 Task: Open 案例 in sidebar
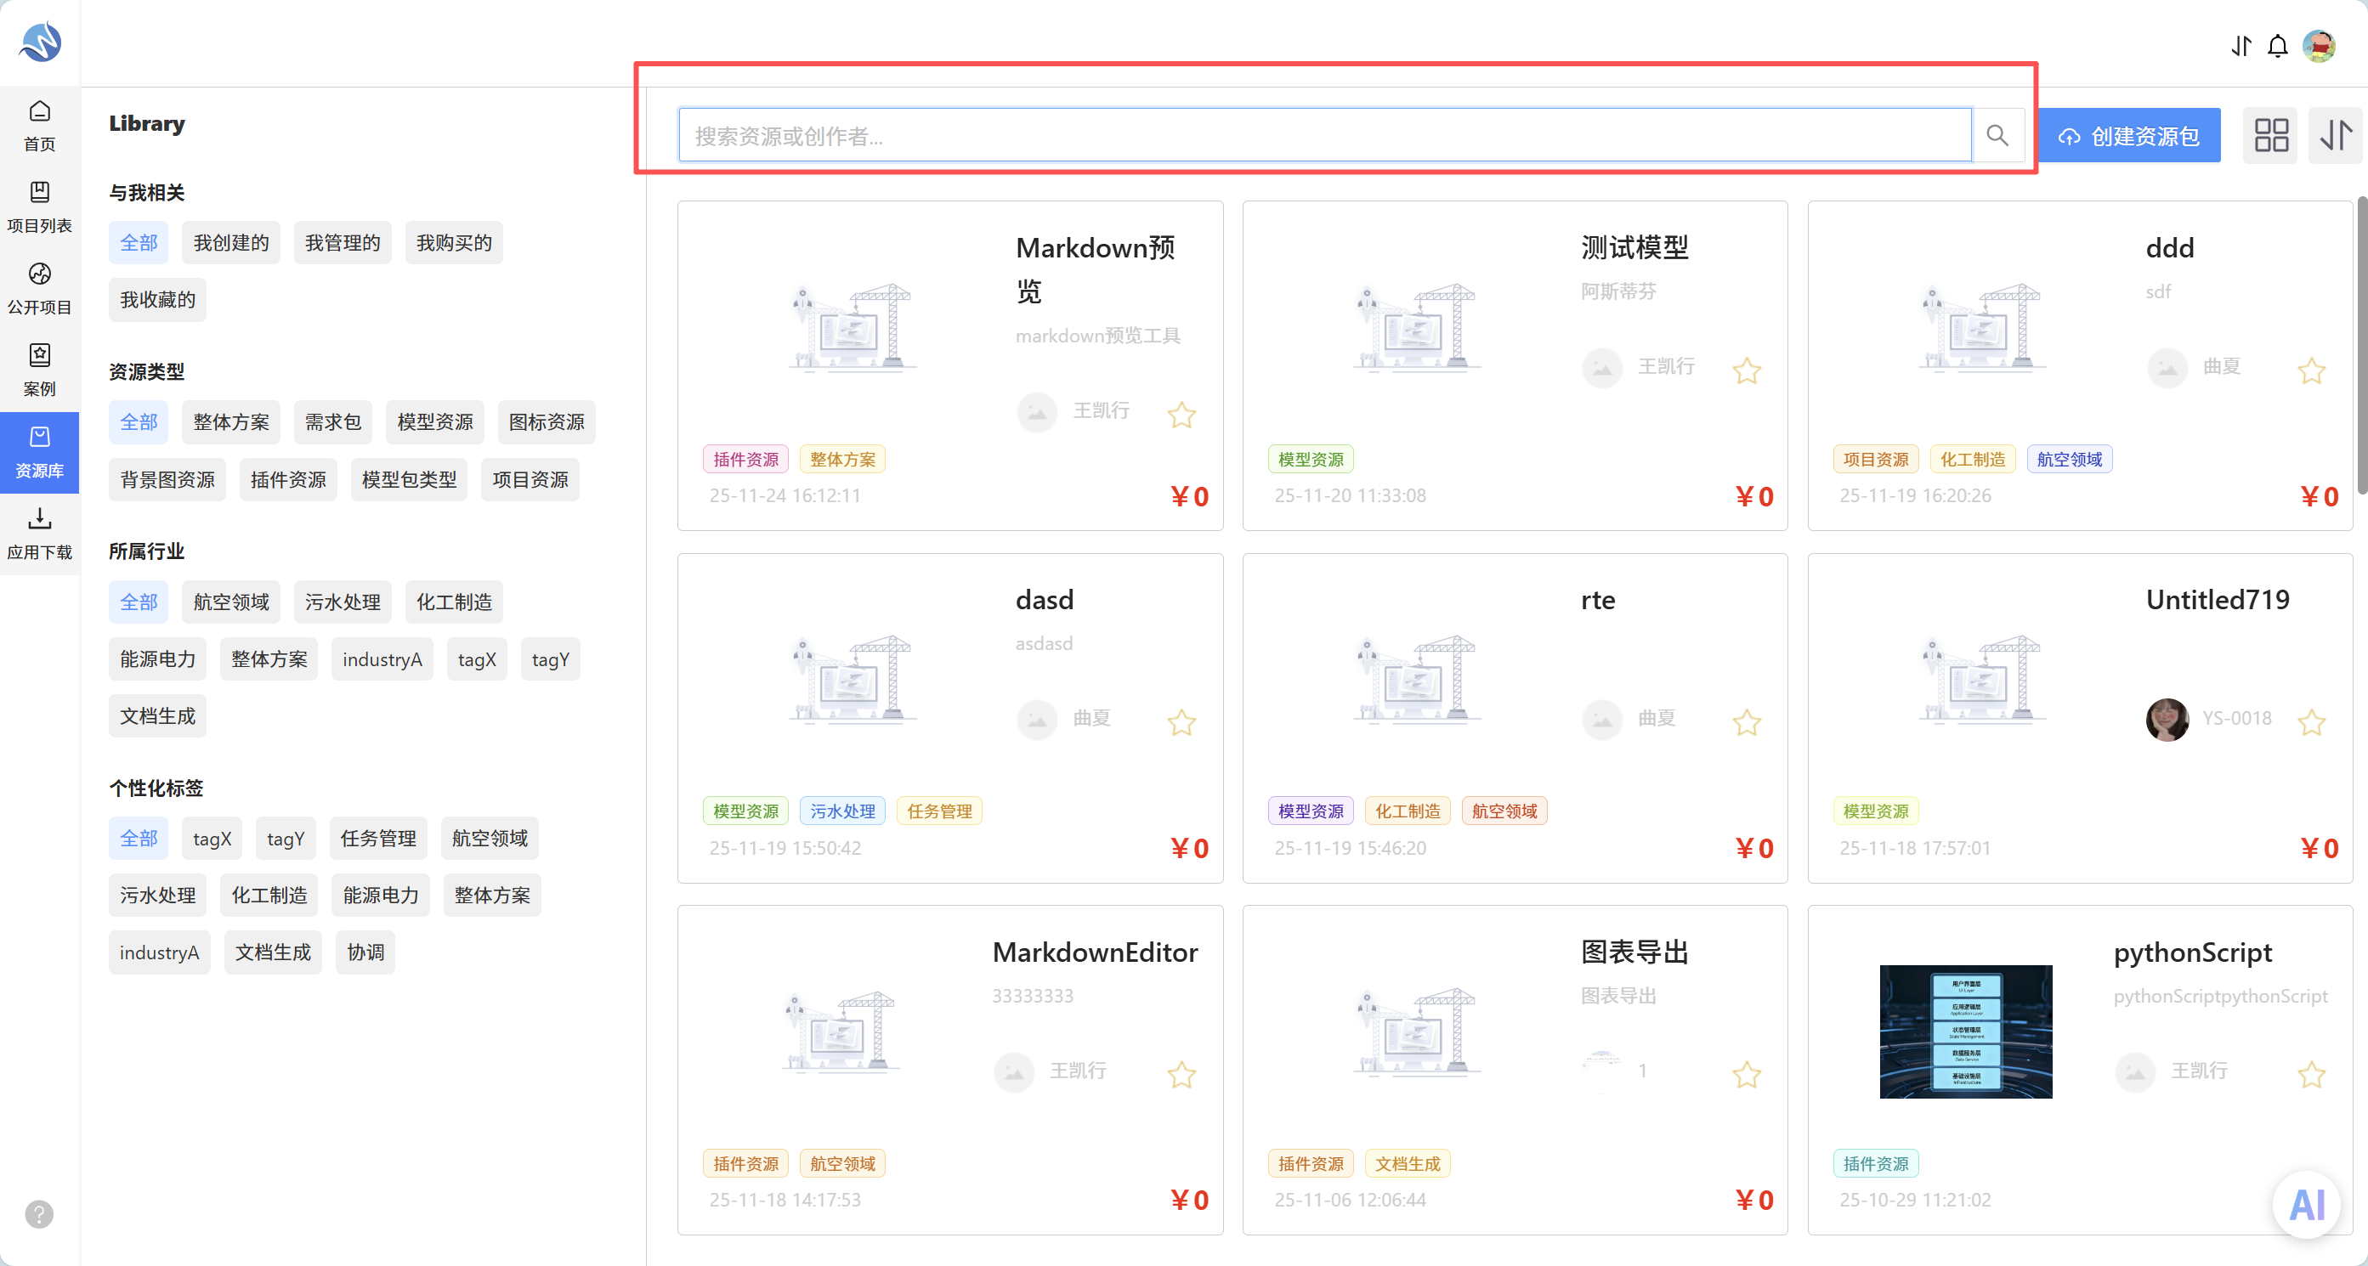tap(40, 370)
